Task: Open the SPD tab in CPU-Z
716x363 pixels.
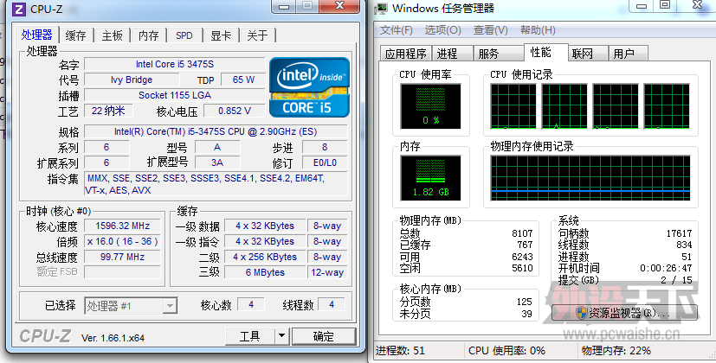Action: click(184, 35)
